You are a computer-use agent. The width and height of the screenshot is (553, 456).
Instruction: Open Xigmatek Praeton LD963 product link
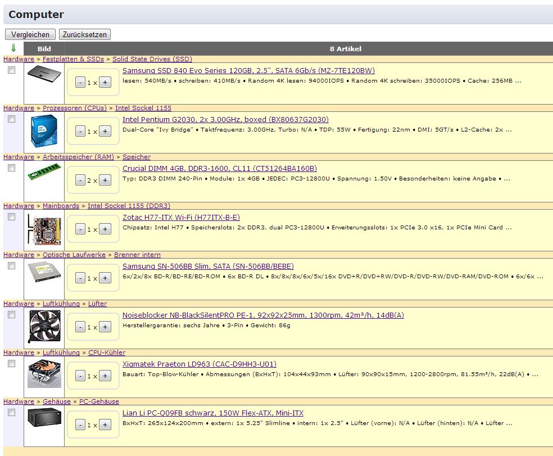pyautogui.click(x=200, y=364)
